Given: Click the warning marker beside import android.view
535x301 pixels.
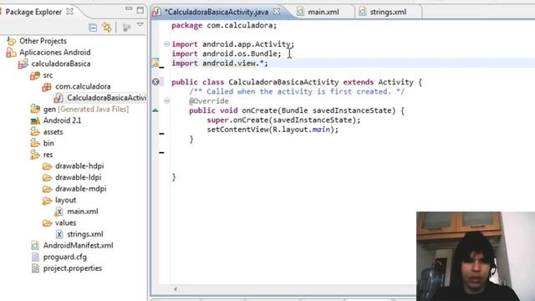Looking at the screenshot, I should click(155, 64).
